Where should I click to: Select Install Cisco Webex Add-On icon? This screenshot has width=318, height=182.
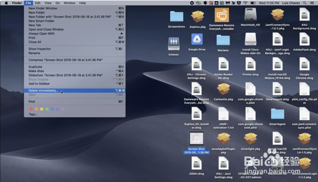[x=251, y=39]
